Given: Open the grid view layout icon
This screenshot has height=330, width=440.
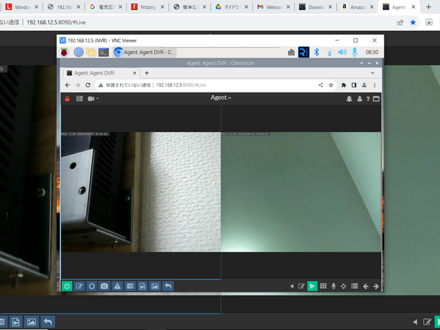Looking at the screenshot, I should click(x=323, y=286).
